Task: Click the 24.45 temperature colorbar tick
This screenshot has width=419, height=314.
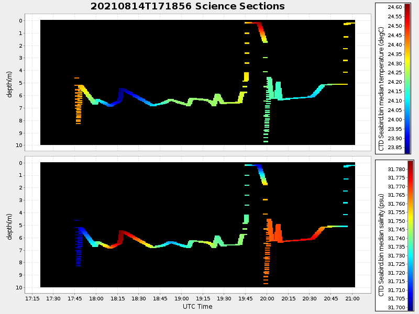Action: [x=395, y=35]
